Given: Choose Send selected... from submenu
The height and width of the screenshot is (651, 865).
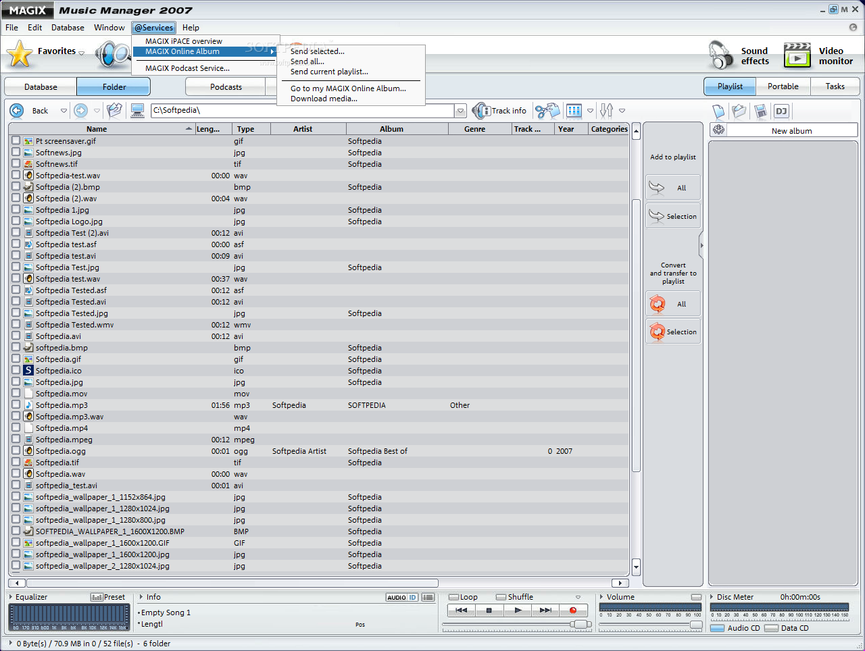Looking at the screenshot, I should click(318, 51).
